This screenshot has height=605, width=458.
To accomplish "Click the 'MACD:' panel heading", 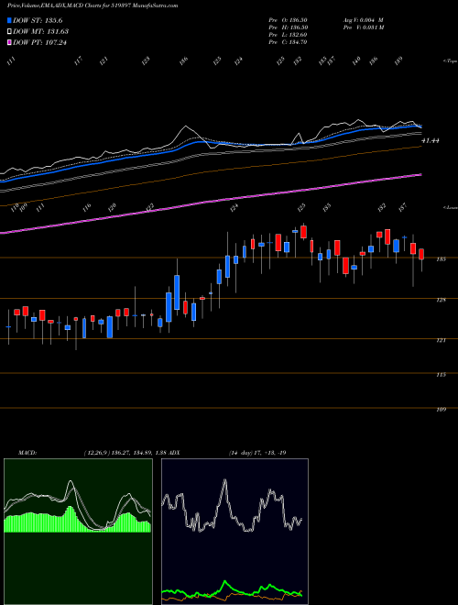I will [x=27, y=453].
